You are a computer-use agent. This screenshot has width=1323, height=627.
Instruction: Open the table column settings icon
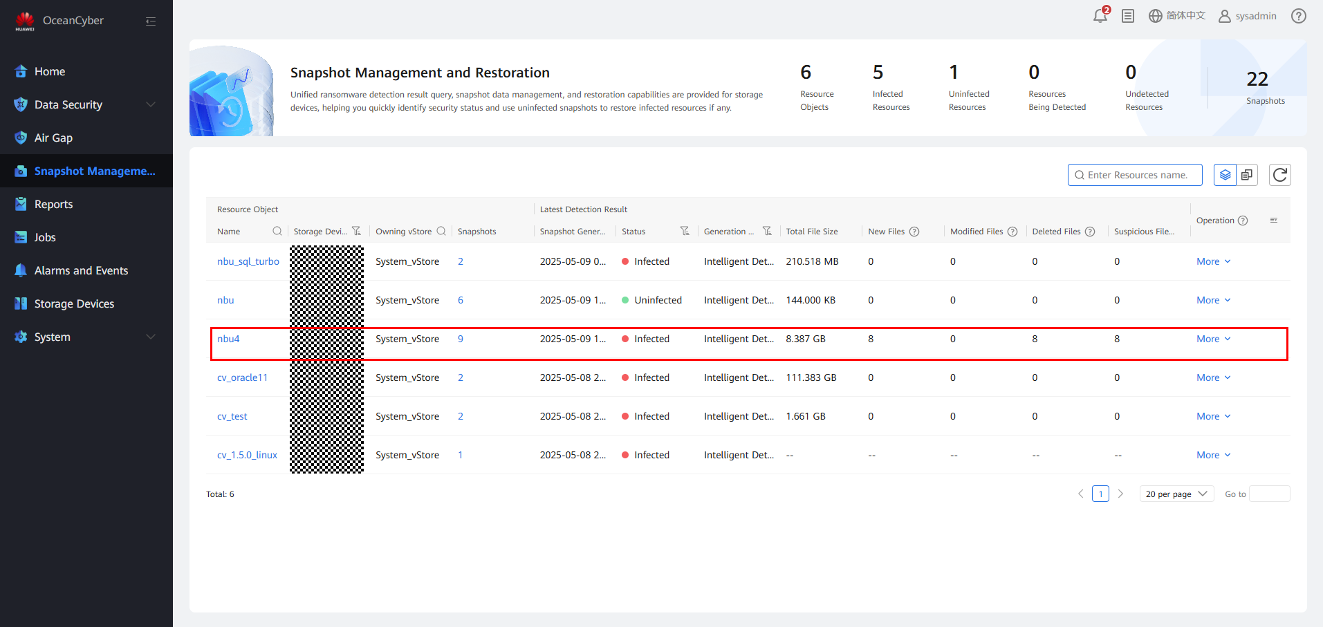tap(1273, 221)
